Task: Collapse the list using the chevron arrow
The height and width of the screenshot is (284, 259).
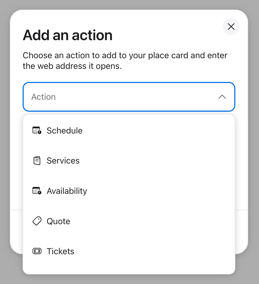Action: pyautogui.click(x=222, y=97)
